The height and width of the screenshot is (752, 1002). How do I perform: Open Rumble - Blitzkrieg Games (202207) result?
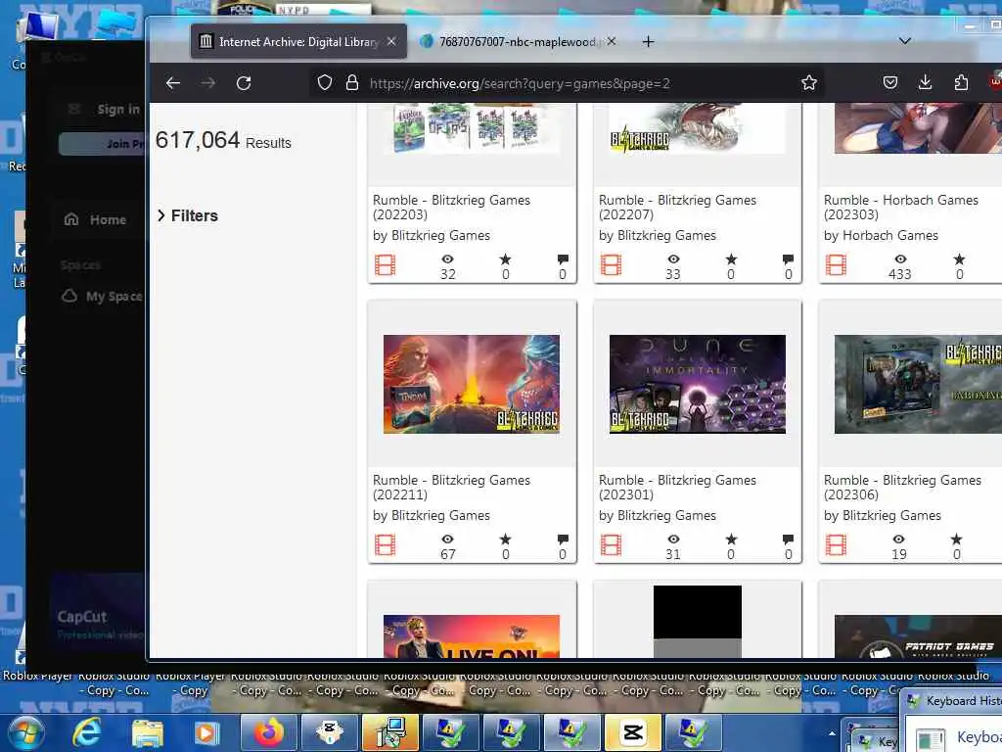(677, 208)
